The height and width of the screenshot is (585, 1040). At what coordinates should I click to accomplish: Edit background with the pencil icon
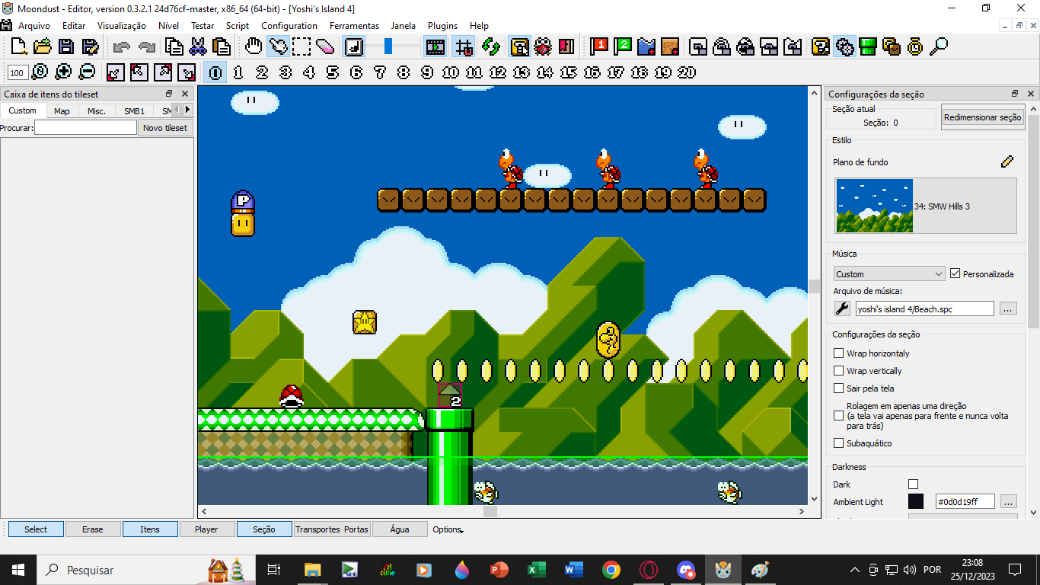[x=1007, y=161]
